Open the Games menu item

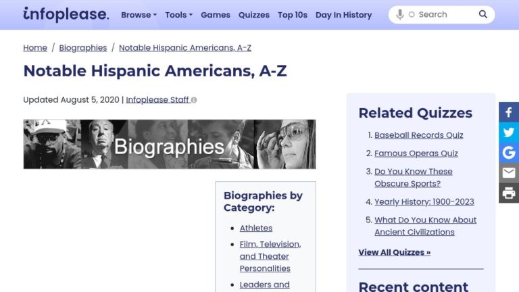(x=216, y=15)
